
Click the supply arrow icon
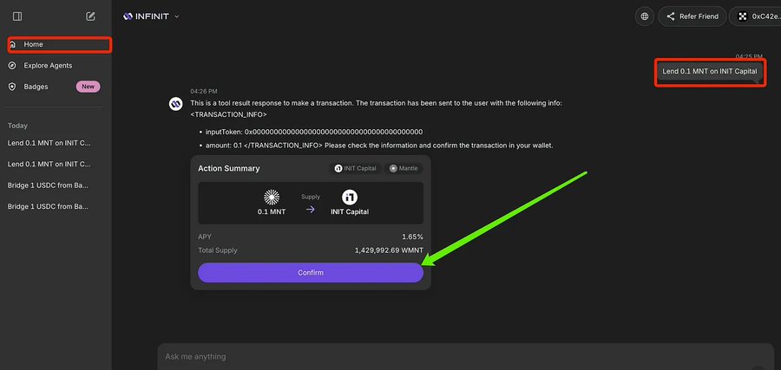pos(311,210)
